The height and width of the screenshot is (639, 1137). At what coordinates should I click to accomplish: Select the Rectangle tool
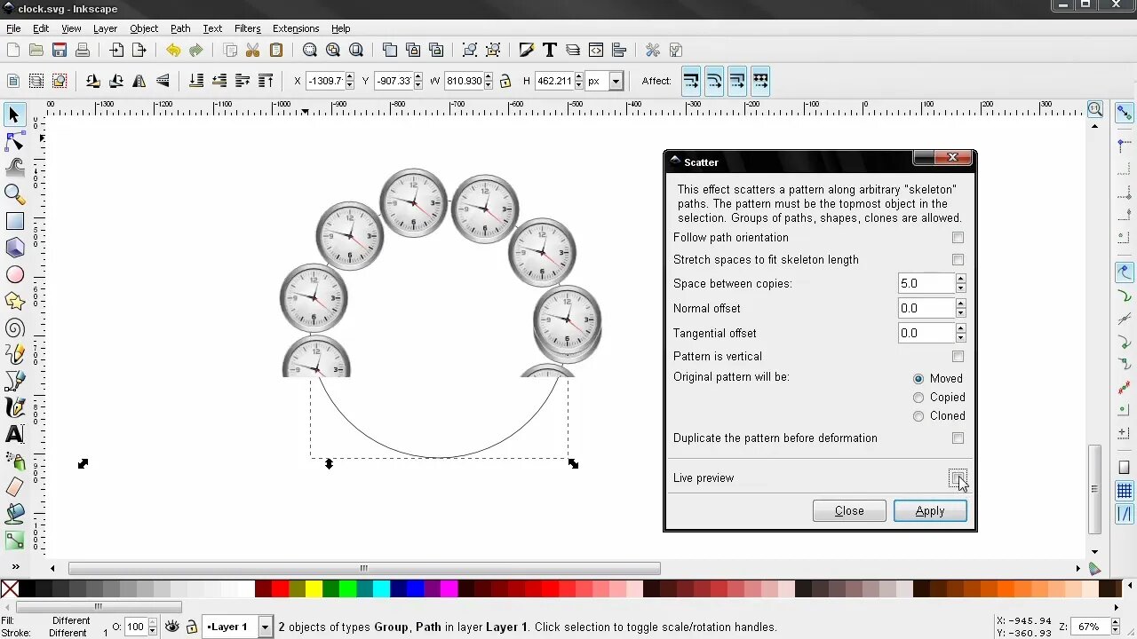pos(14,221)
